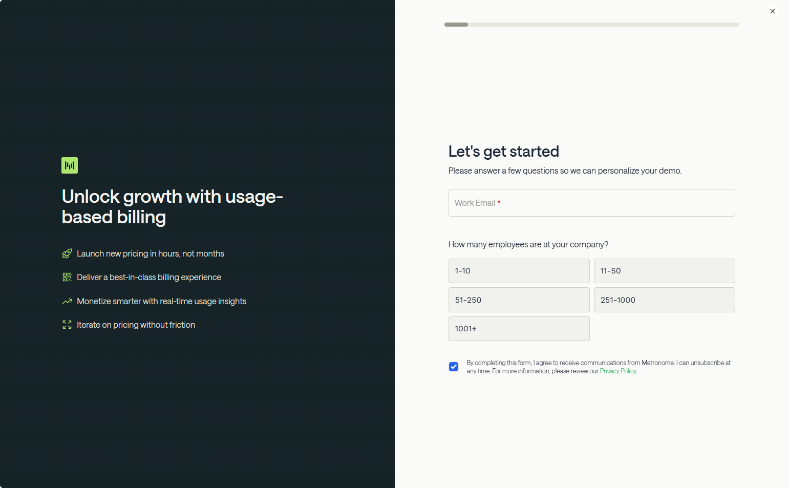Close the demo form with X
The image size is (789, 488).
tap(773, 11)
